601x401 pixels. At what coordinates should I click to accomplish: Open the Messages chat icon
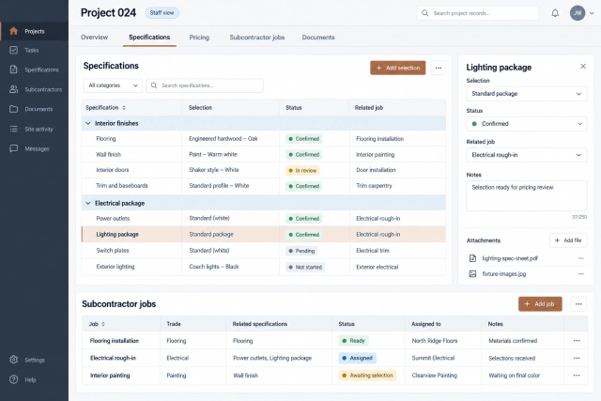[13, 148]
